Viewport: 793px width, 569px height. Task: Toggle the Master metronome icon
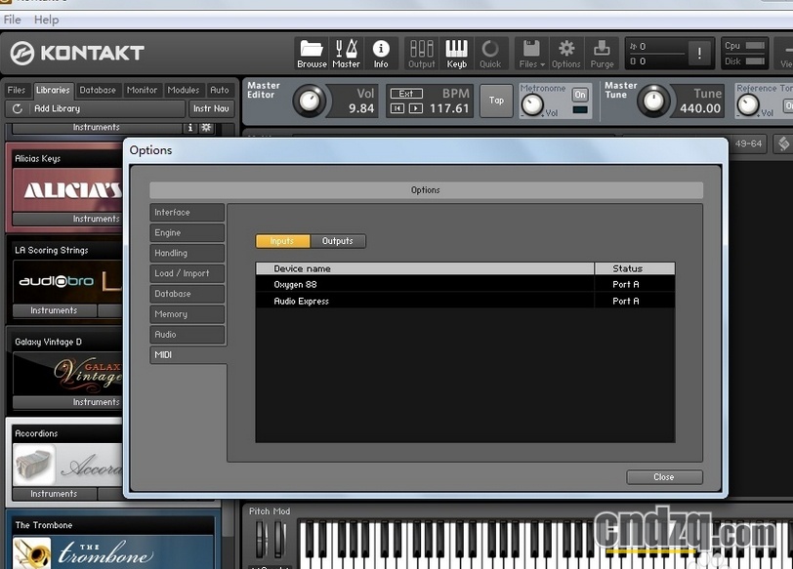click(347, 53)
